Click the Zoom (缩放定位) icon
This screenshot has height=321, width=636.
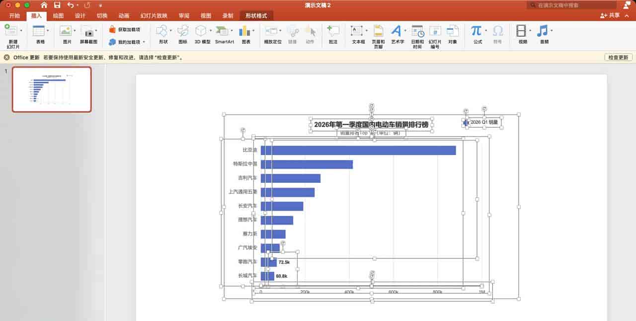pyautogui.click(x=272, y=31)
